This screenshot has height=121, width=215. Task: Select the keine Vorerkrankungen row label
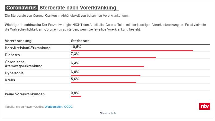25,94
